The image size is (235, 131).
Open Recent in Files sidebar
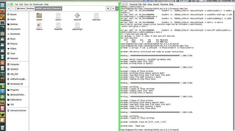(x=17, y=14)
